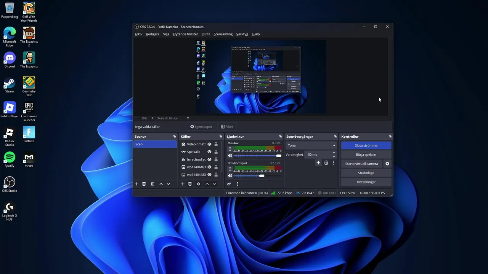Screen dimensions: 488x274
Task: Open the Arkiv menu
Action: pyautogui.click(x=138, y=34)
